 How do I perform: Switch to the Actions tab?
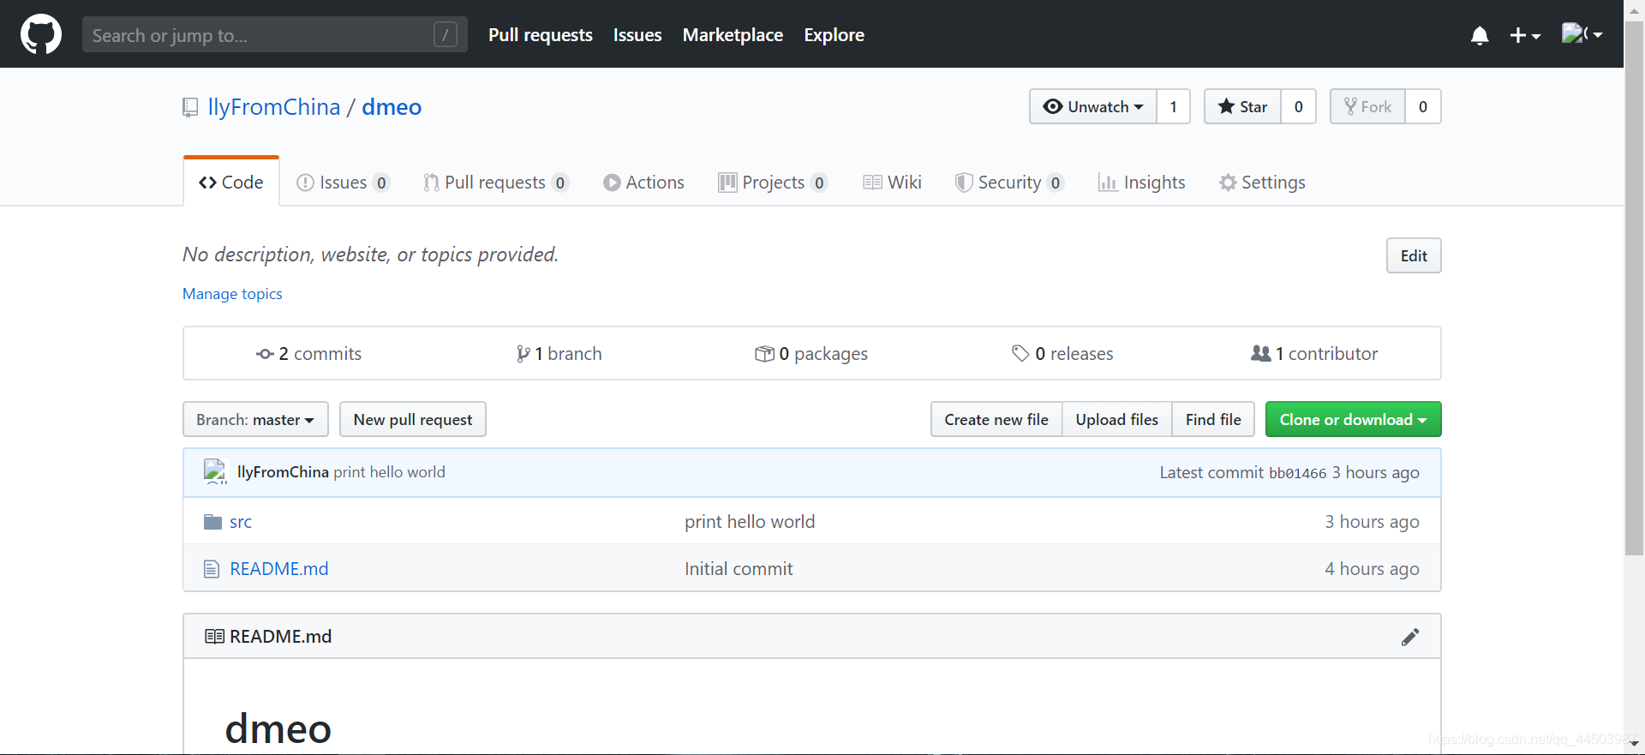[x=643, y=183]
